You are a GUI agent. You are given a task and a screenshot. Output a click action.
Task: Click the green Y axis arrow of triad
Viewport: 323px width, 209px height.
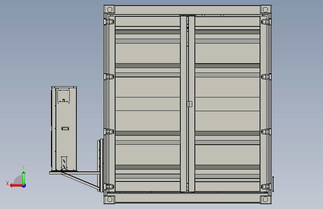point(24,178)
